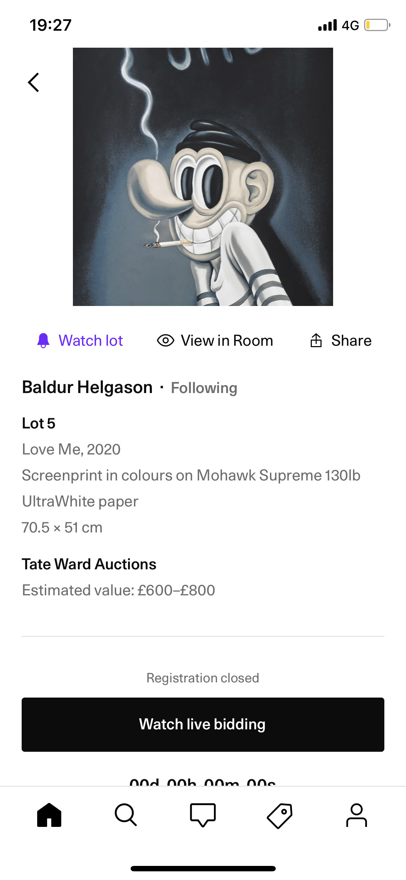Open the Home tab icon
The height and width of the screenshot is (880, 406).
pyautogui.click(x=49, y=815)
